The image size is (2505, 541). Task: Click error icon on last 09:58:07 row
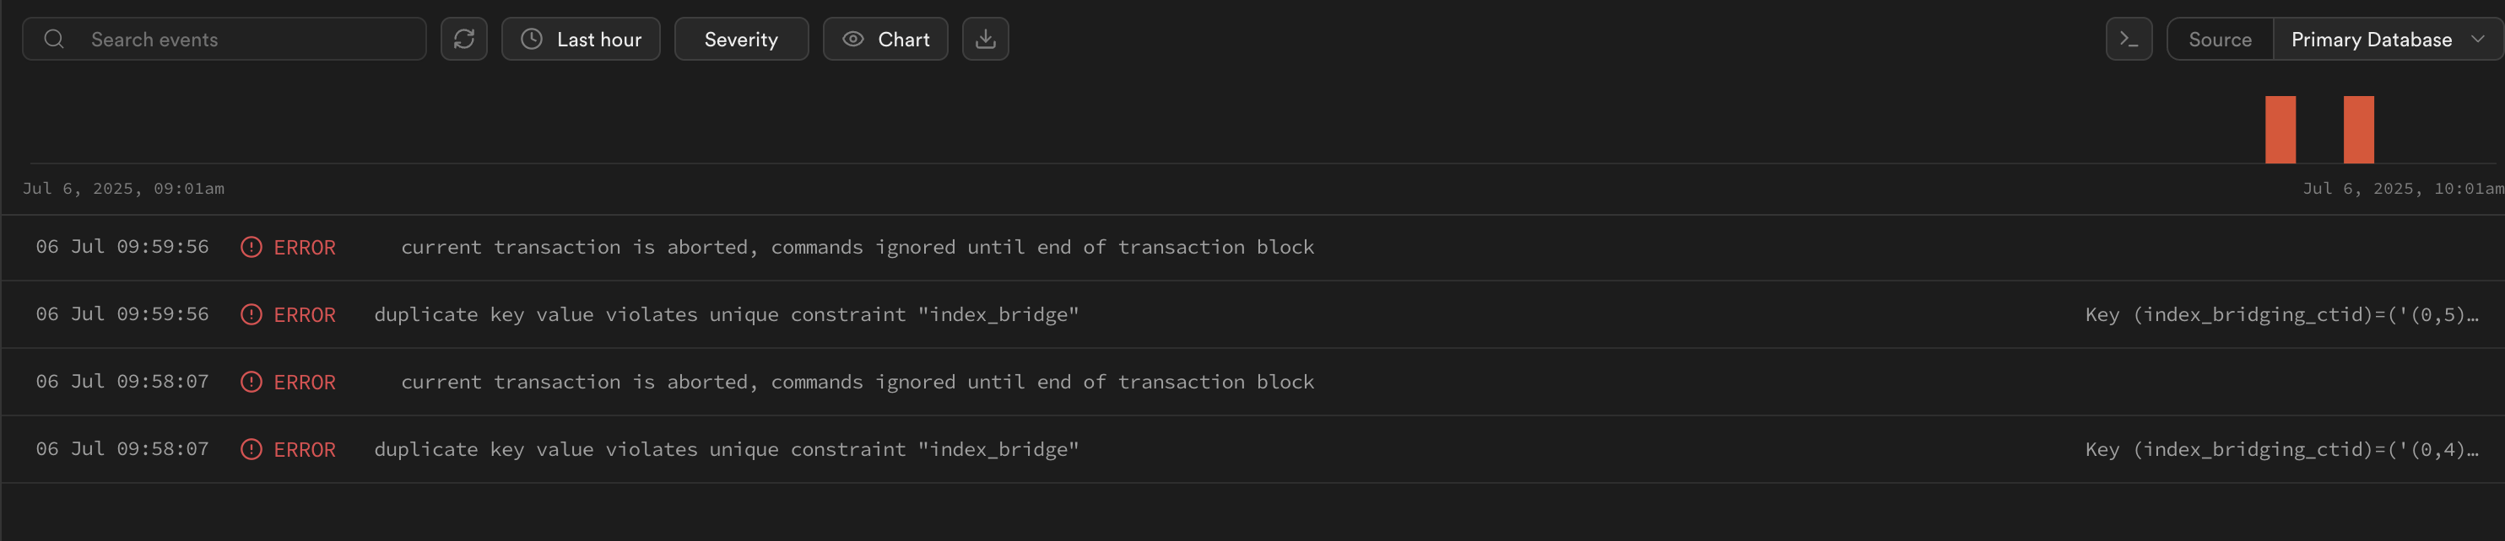coord(251,450)
